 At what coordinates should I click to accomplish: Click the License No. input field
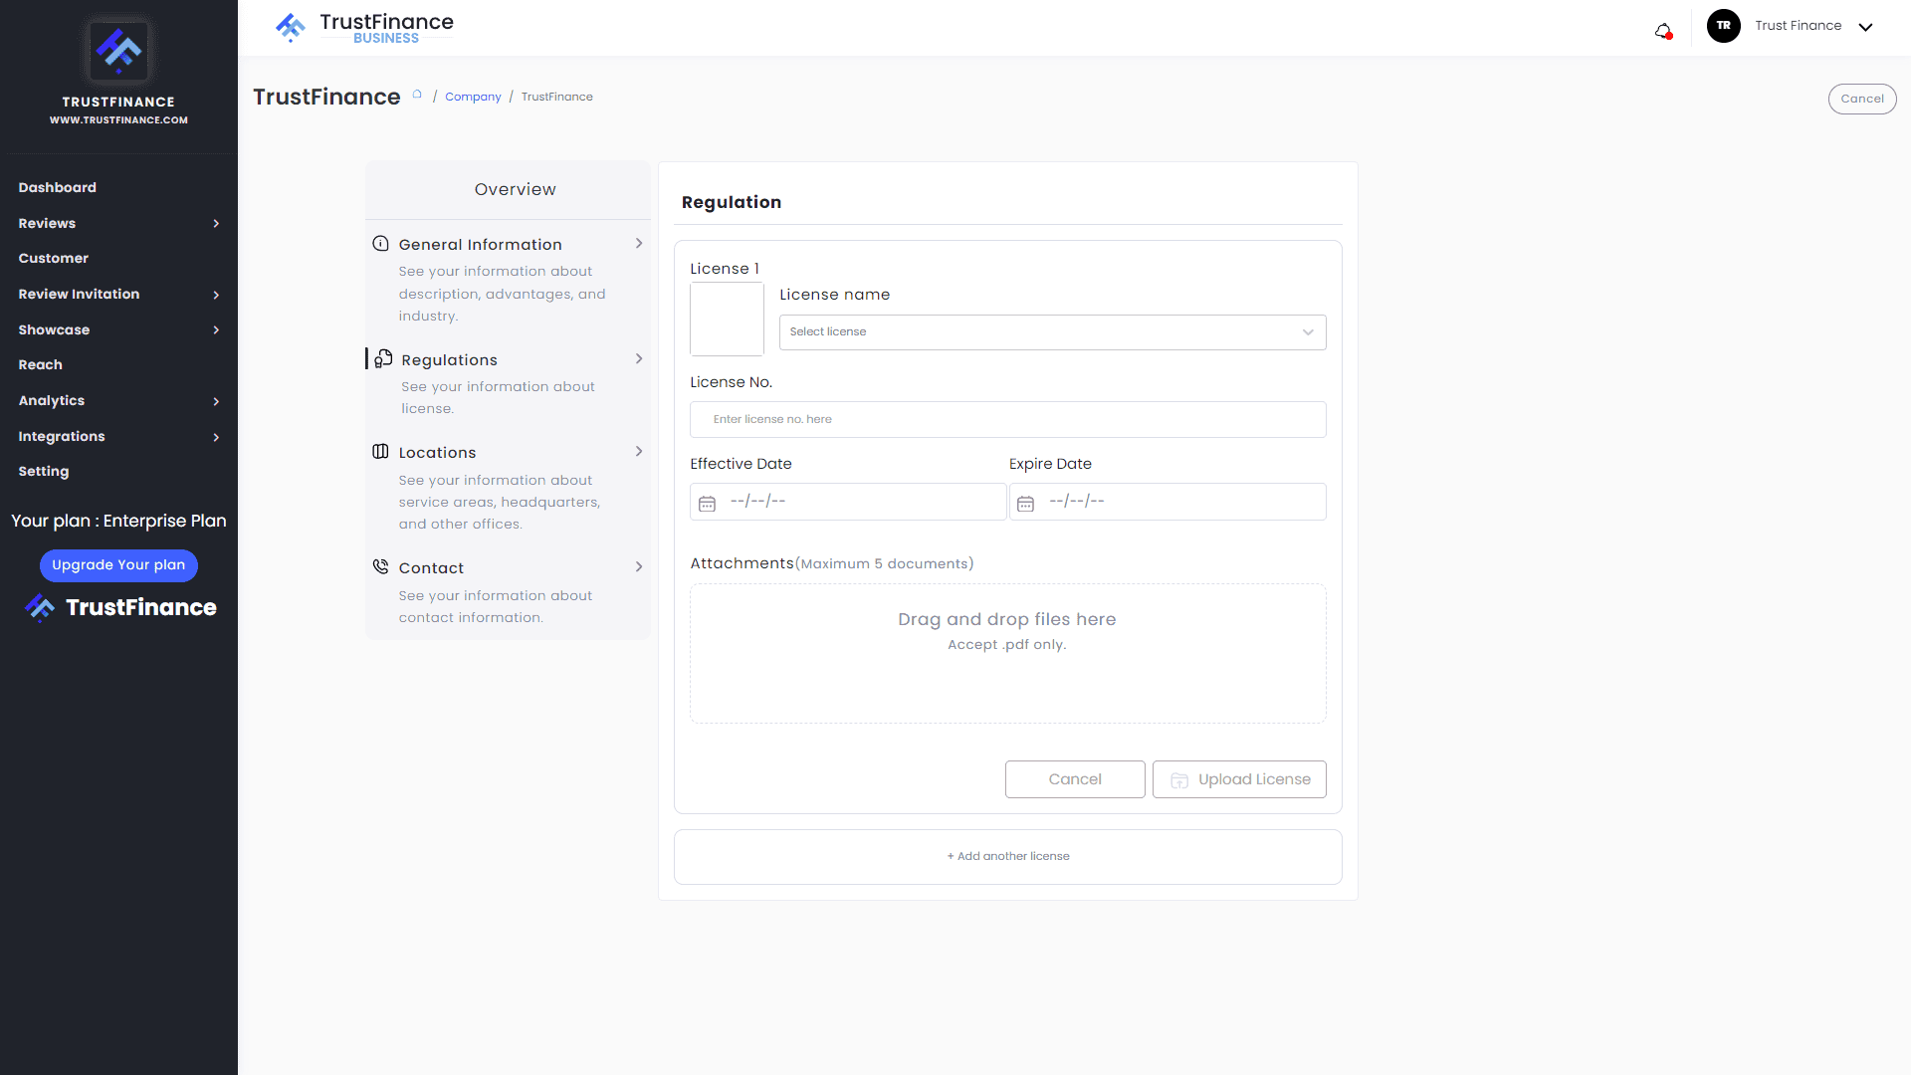tap(1007, 420)
